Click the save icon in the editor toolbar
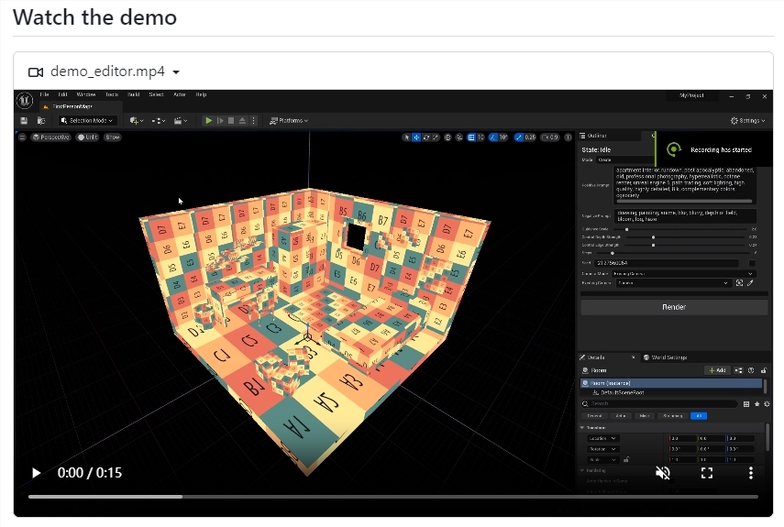The image size is (784, 527). tap(24, 120)
